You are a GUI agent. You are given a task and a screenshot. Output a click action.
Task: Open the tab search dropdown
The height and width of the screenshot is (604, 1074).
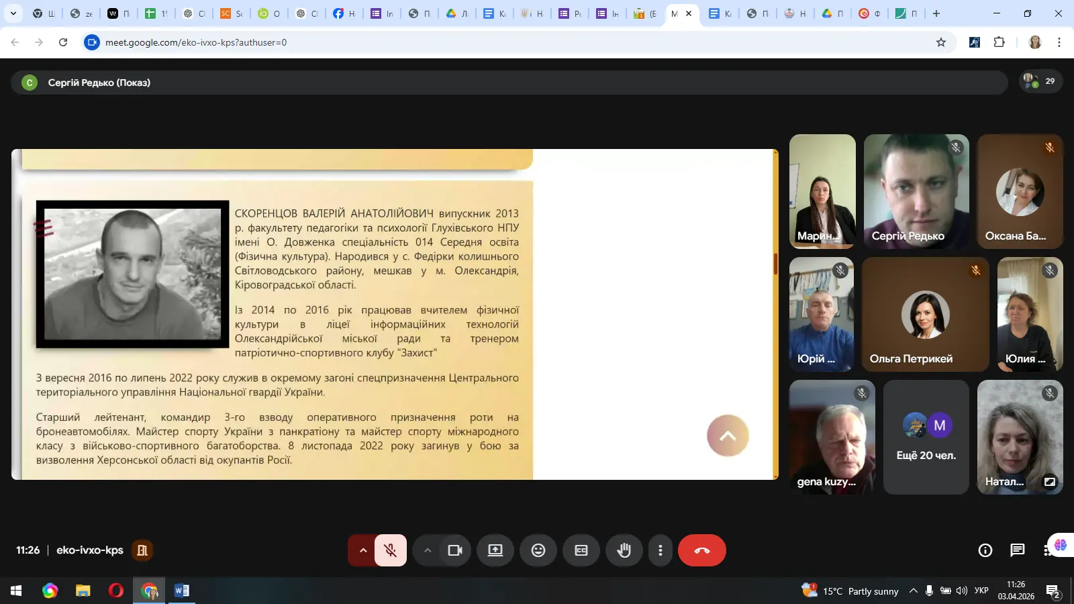13,13
